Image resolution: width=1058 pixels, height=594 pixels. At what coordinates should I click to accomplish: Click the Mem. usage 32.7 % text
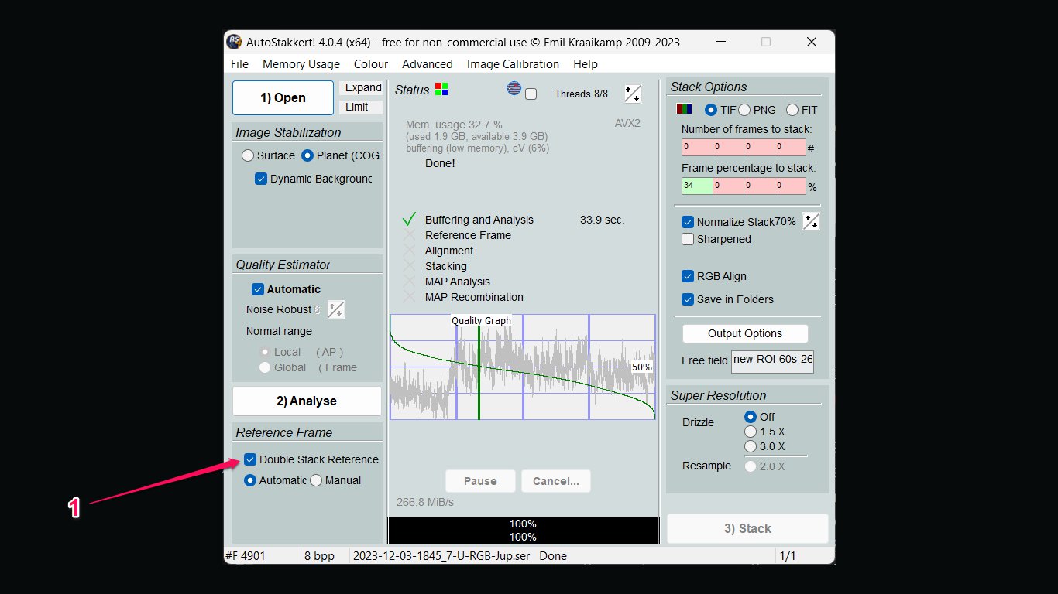click(x=454, y=124)
